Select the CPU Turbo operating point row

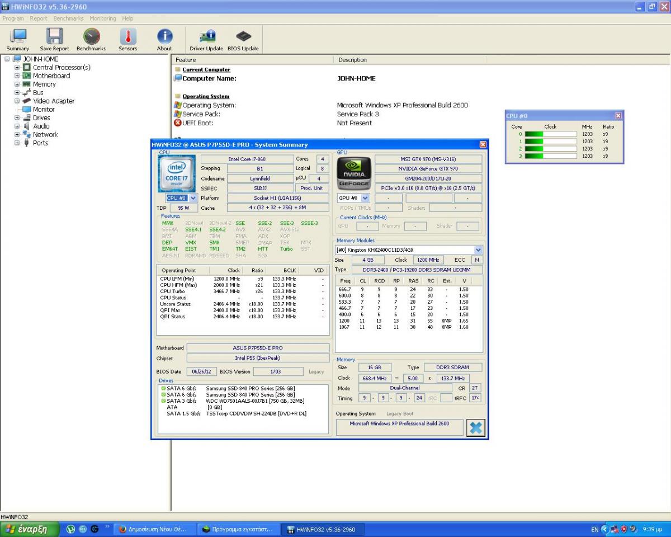pos(243,291)
